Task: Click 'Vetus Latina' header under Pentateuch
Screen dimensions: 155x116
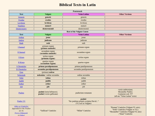Action: pyautogui.click(x=84, y=14)
